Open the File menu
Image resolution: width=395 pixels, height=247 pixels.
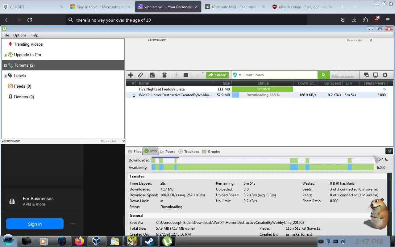(x=6, y=35)
